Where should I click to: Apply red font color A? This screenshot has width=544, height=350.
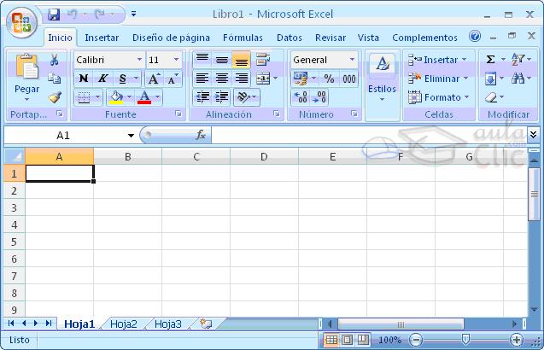[144, 97]
